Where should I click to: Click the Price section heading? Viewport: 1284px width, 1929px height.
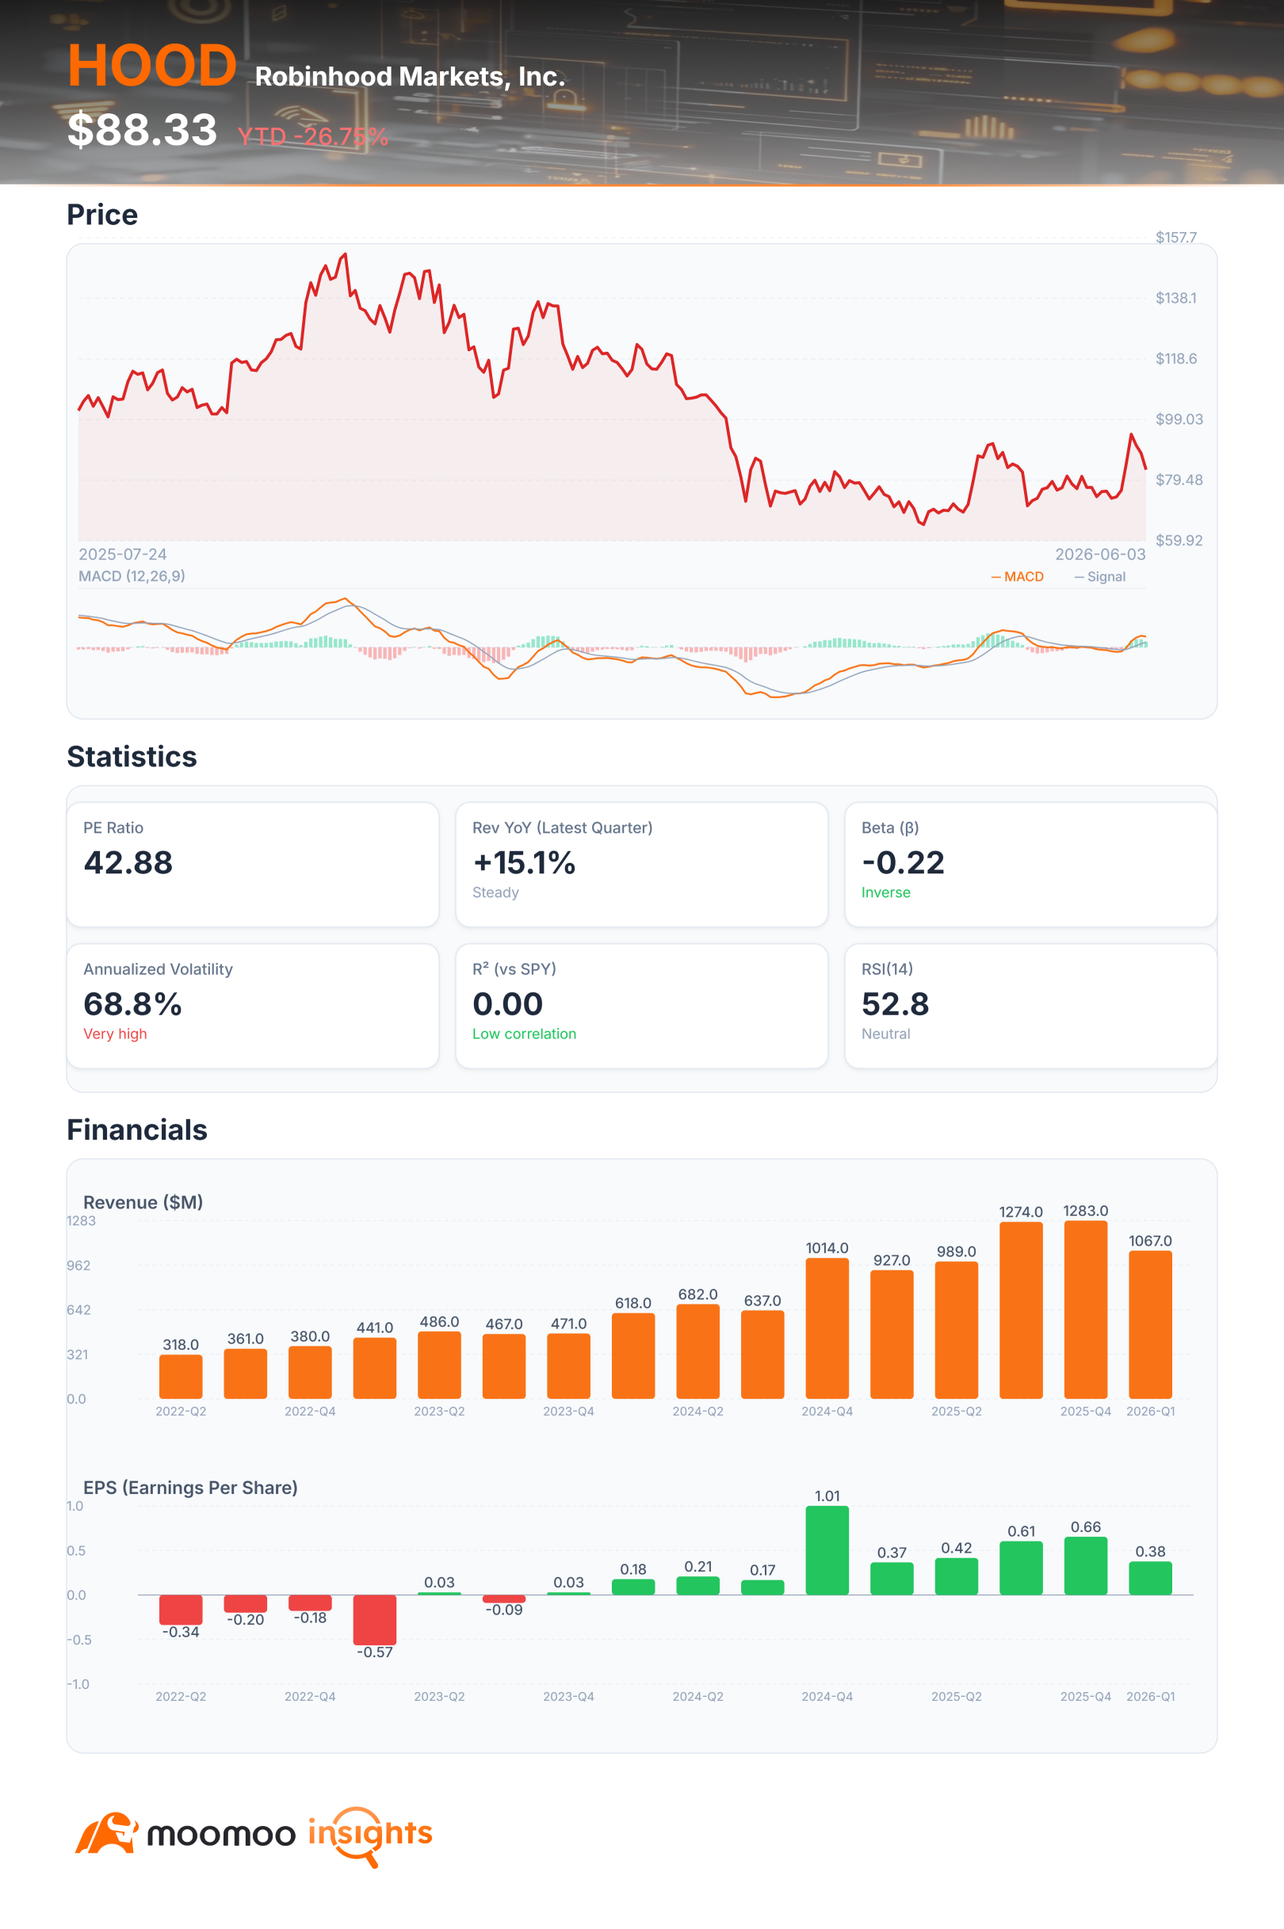(x=102, y=215)
